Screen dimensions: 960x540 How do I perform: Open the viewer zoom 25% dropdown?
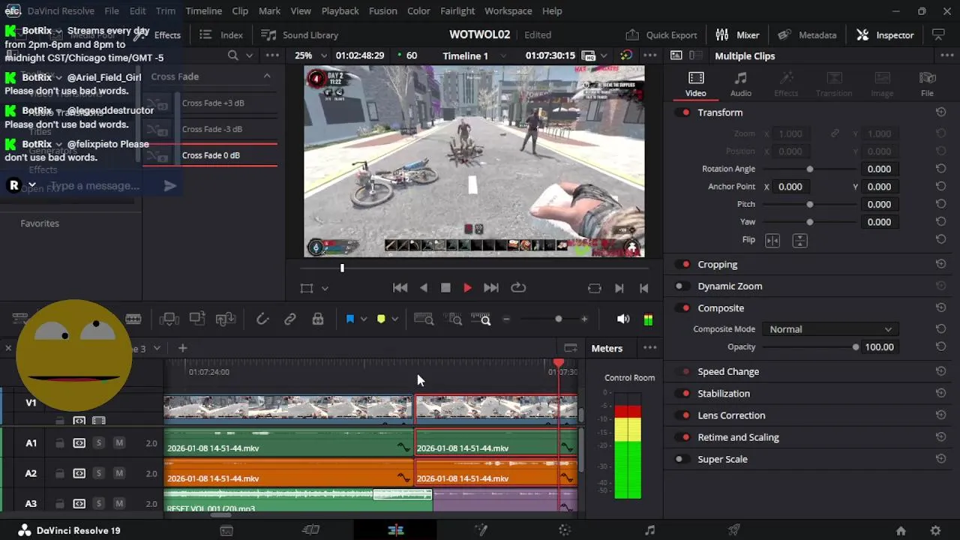[x=311, y=55]
